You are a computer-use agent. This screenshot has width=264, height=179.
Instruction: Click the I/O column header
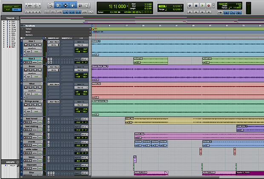tap(81, 38)
